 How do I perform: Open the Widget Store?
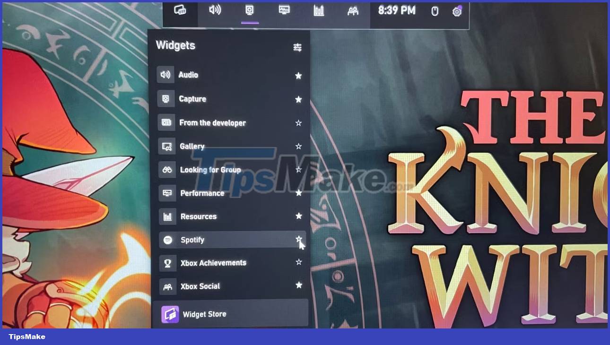[x=204, y=314]
